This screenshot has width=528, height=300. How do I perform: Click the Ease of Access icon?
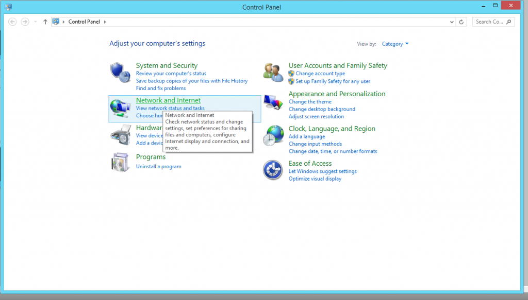273,170
